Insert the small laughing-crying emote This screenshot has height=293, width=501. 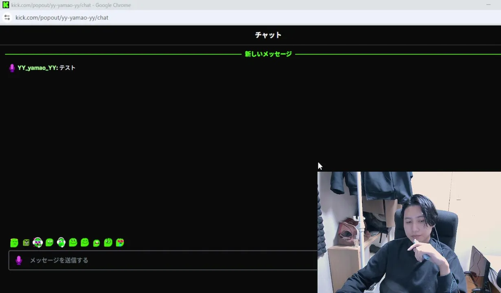[97, 243]
